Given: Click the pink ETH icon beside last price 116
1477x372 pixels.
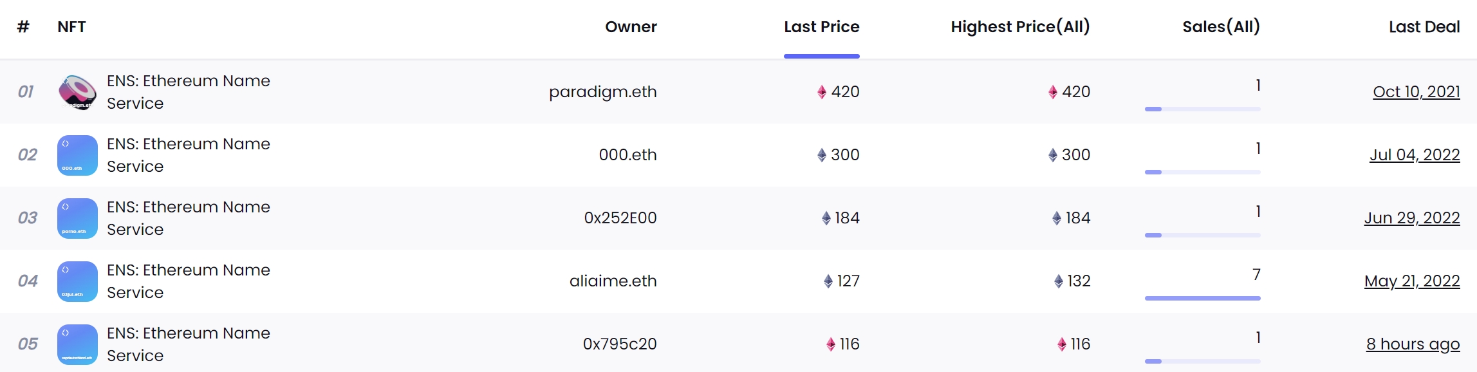Looking at the screenshot, I should point(831,344).
